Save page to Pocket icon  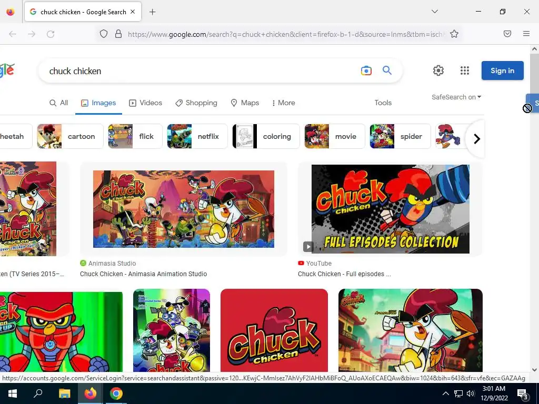pos(507,34)
